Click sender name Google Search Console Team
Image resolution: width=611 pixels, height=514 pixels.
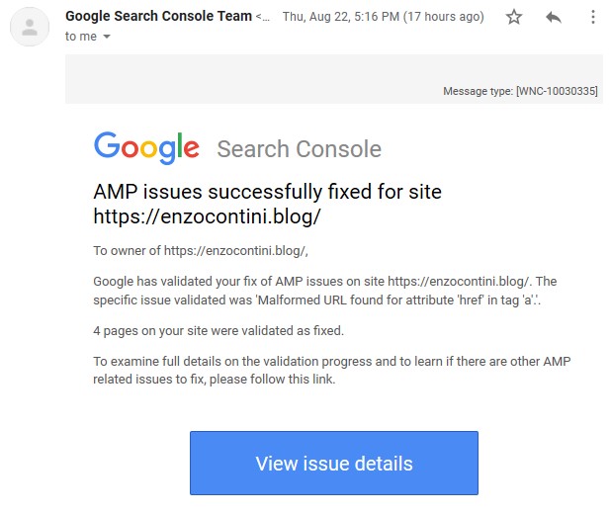(x=158, y=17)
